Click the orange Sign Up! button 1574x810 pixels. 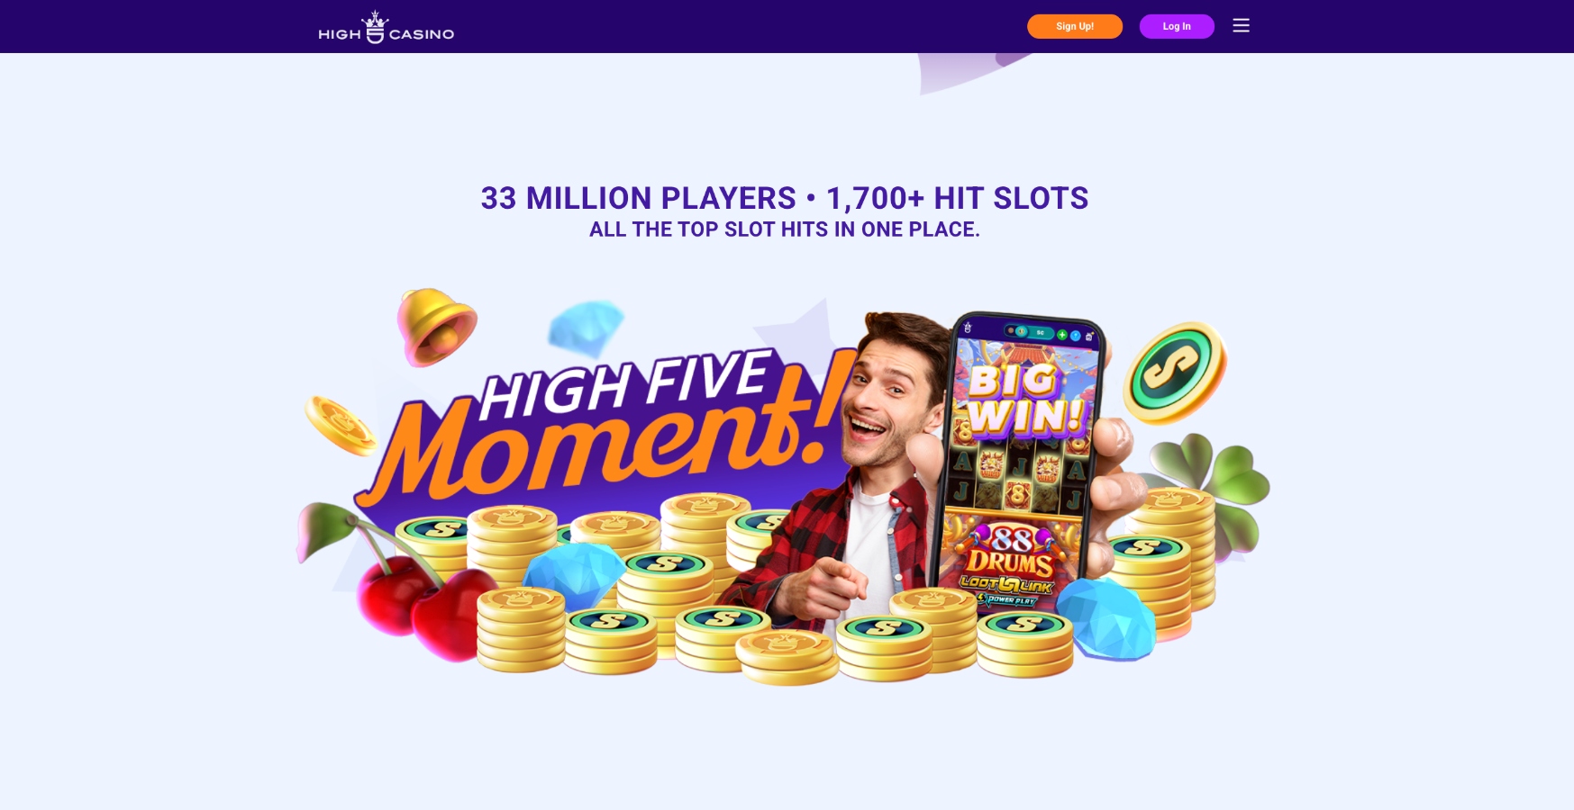pos(1075,26)
